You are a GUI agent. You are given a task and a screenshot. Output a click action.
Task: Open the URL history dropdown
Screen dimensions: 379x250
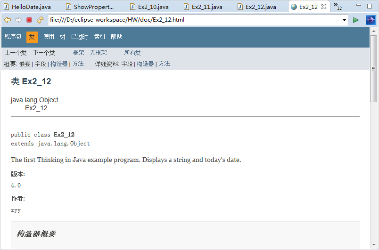point(344,20)
